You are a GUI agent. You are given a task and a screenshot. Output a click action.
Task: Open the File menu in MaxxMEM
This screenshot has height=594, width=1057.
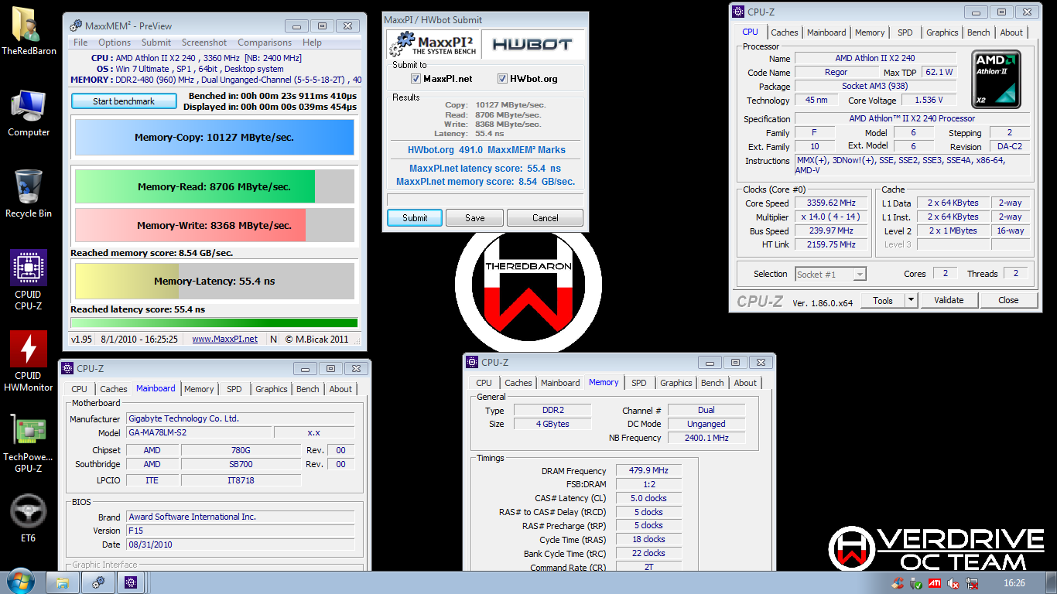click(x=80, y=43)
